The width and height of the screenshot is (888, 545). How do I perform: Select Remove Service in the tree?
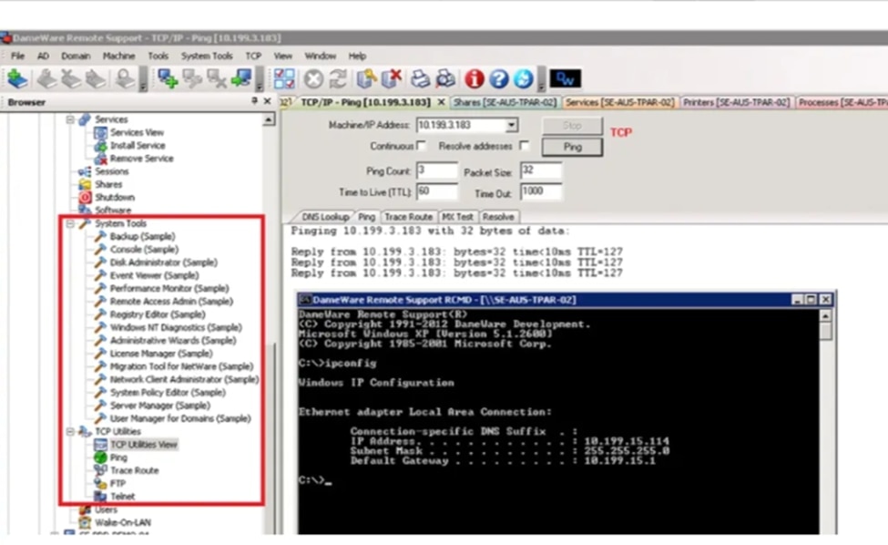141,159
